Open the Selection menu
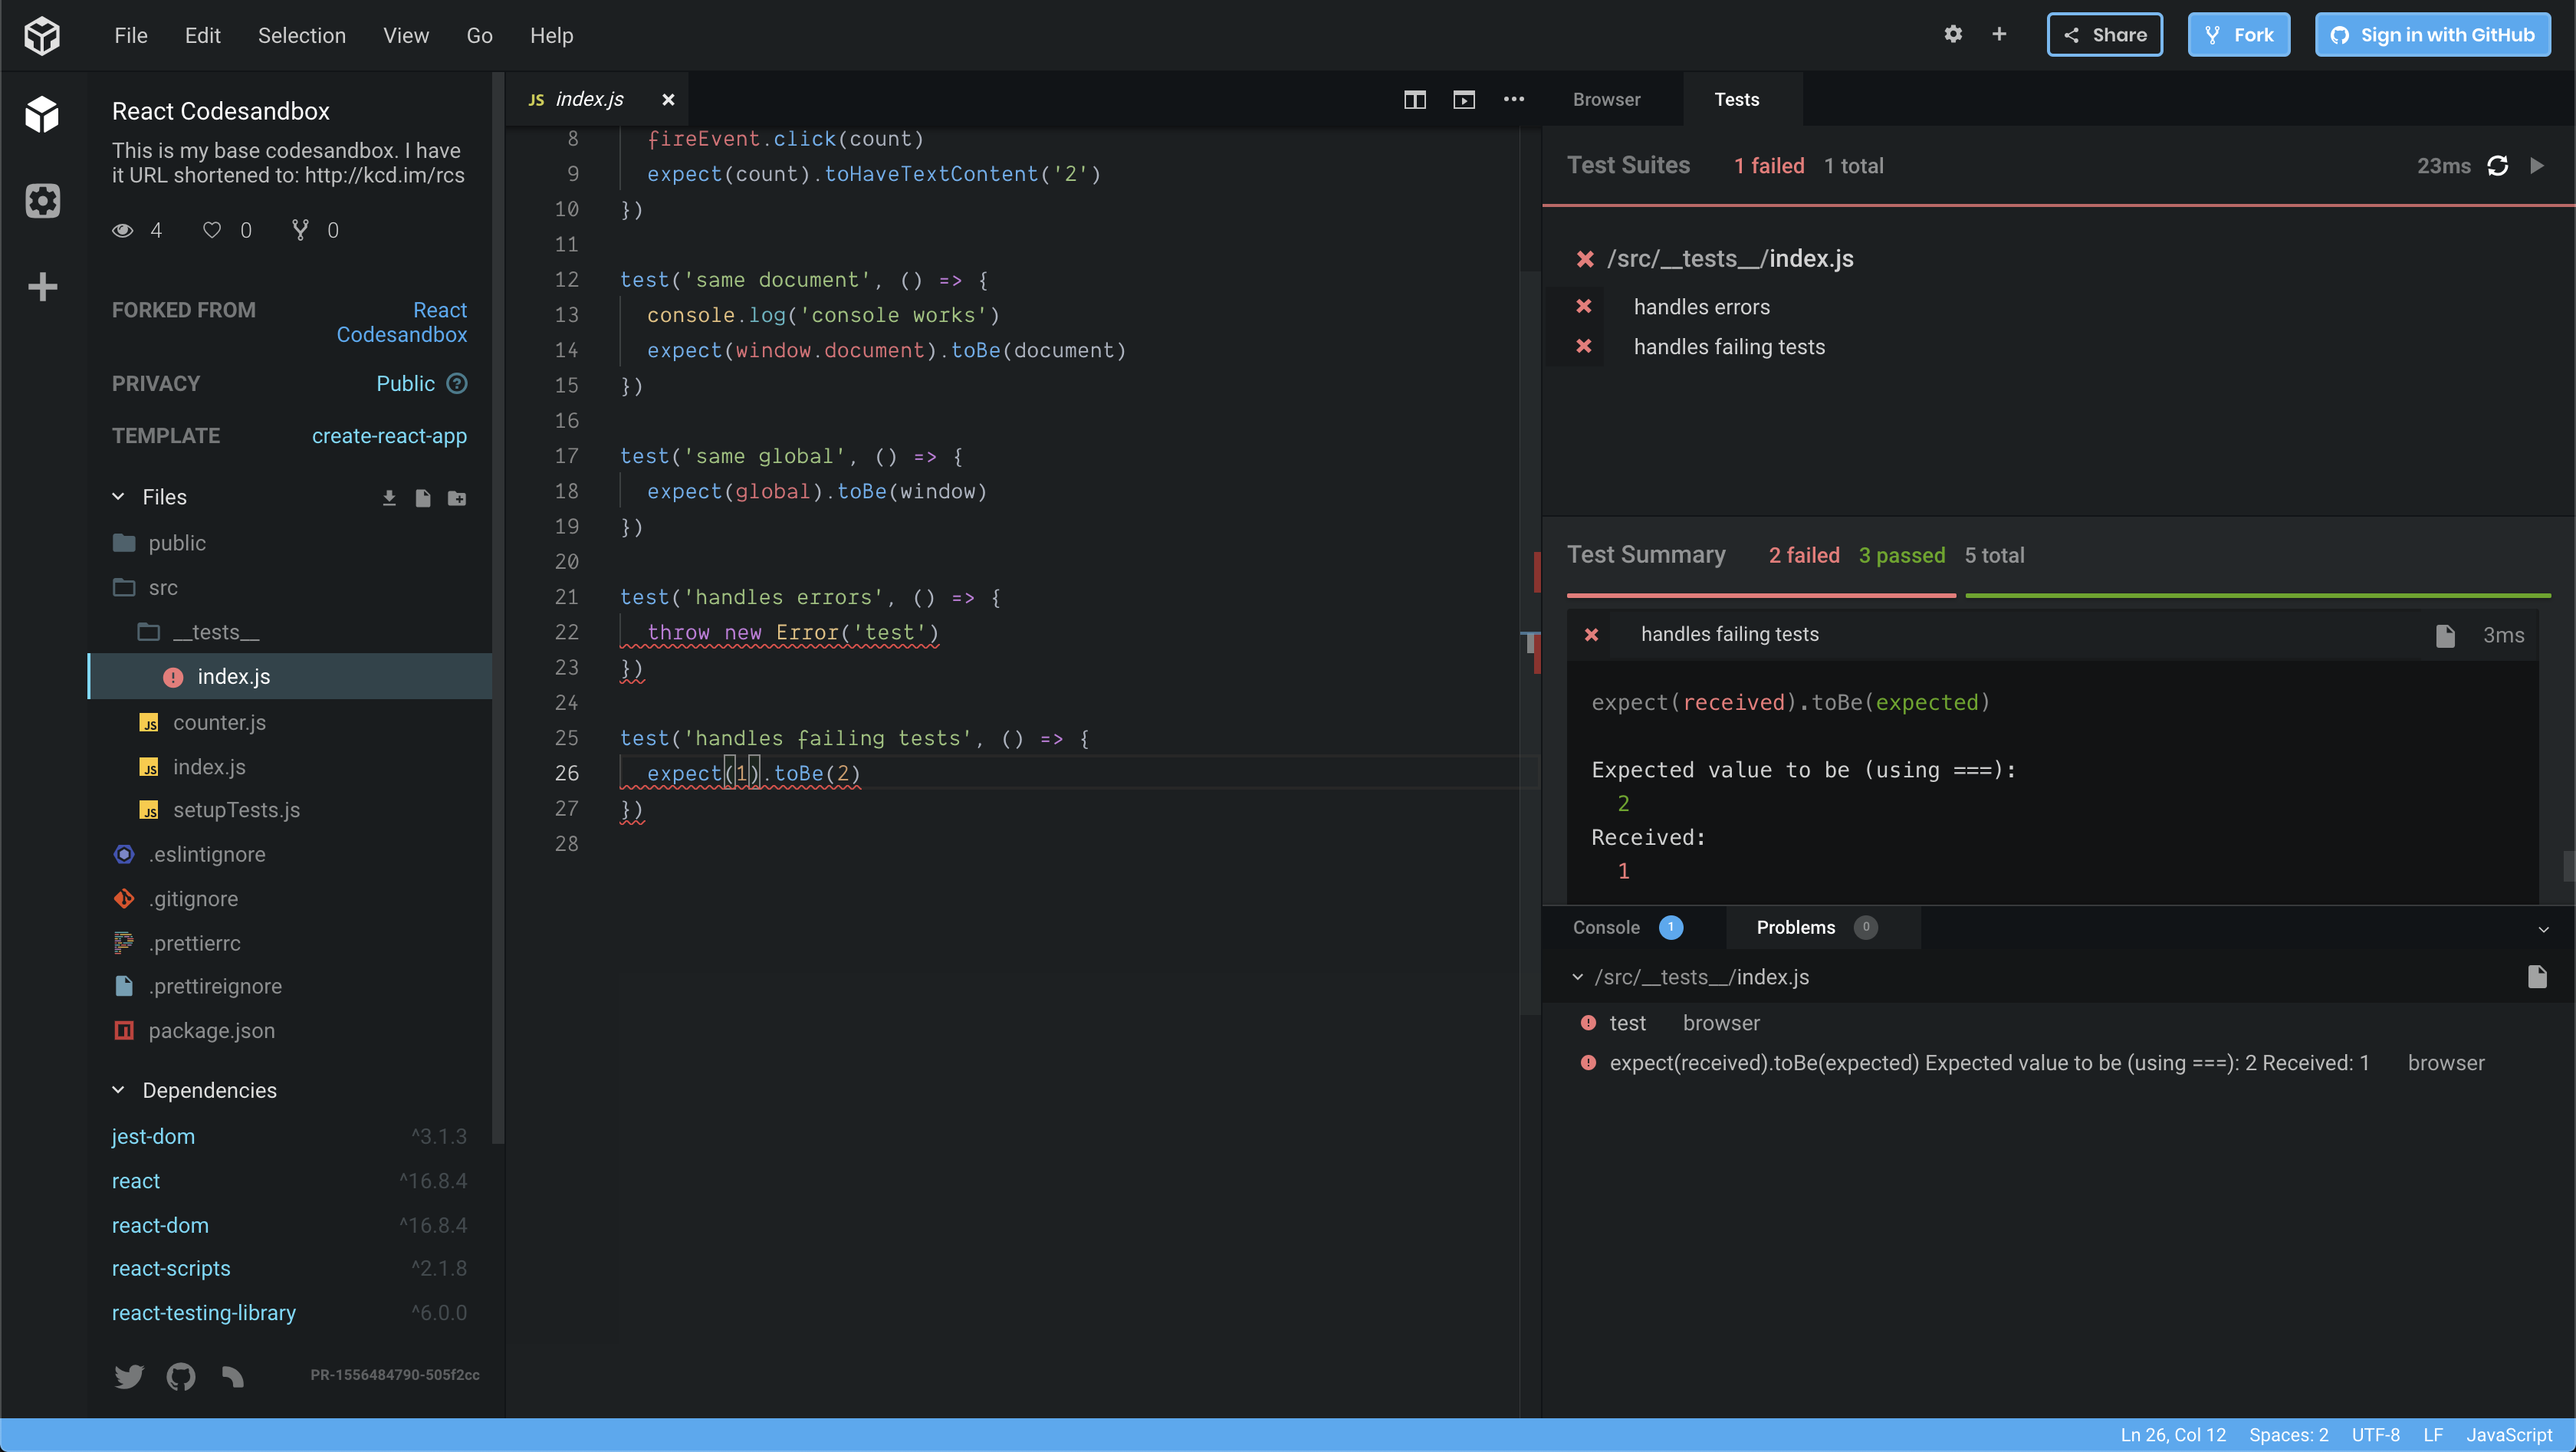 [x=301, y=35]
